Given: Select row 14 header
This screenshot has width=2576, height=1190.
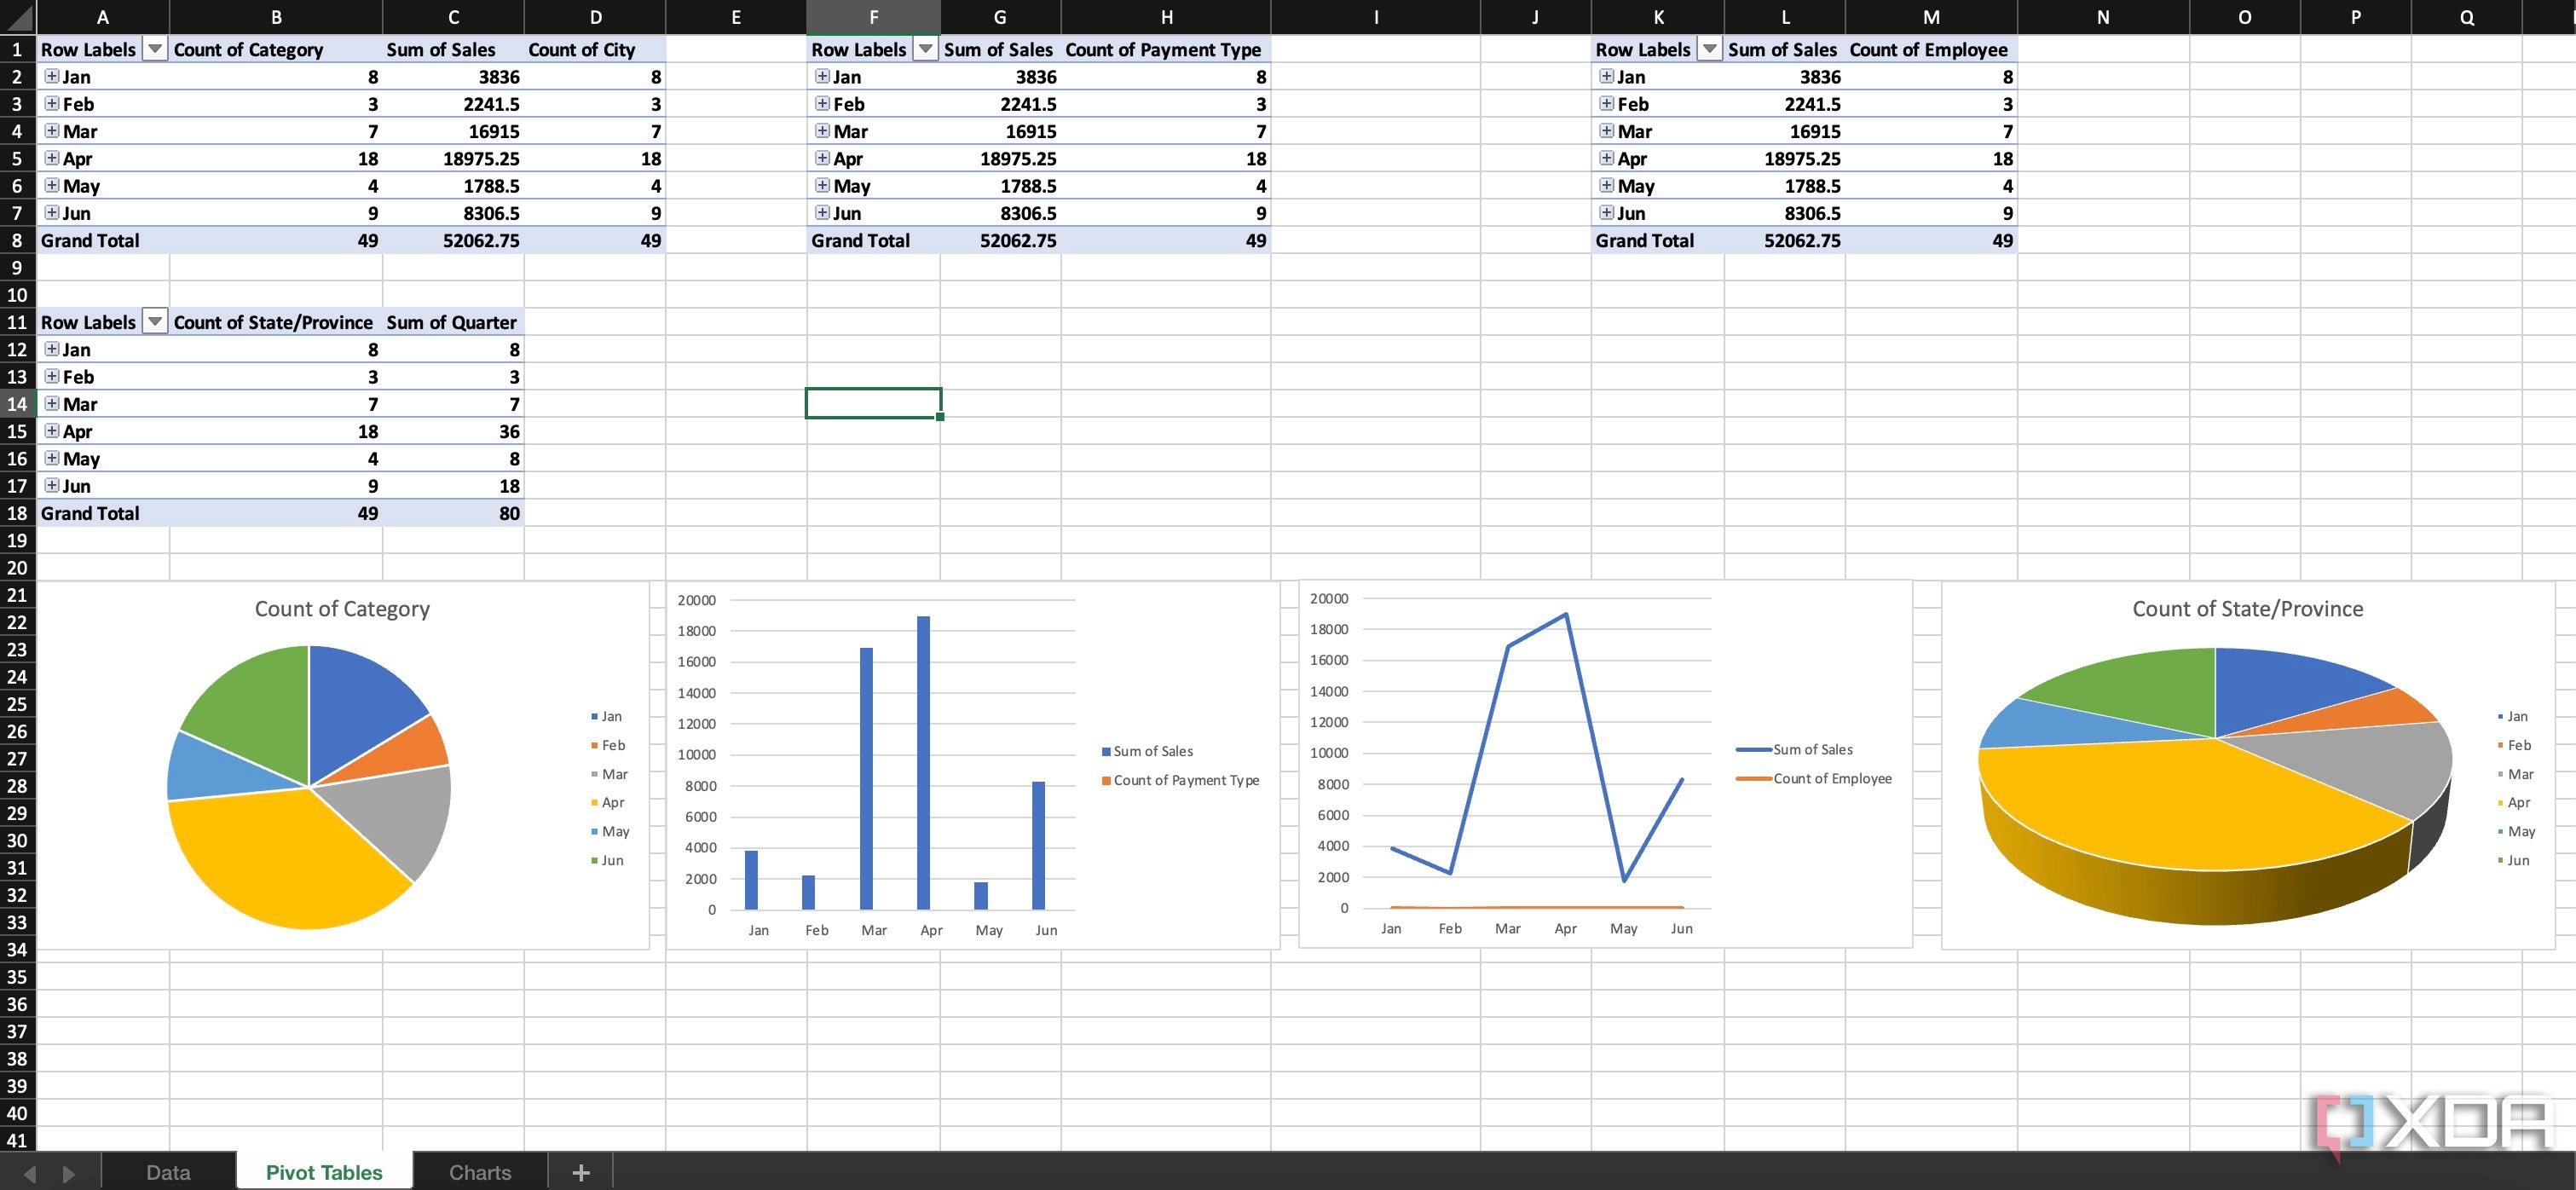Looking at the screenshot, I should (17, 404).
